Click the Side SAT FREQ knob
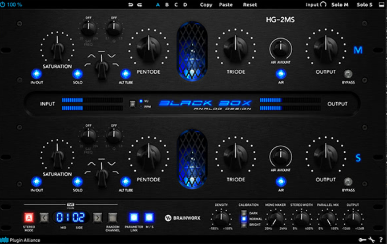The width and height of the screenshot is (387, 244). point(88,135)
